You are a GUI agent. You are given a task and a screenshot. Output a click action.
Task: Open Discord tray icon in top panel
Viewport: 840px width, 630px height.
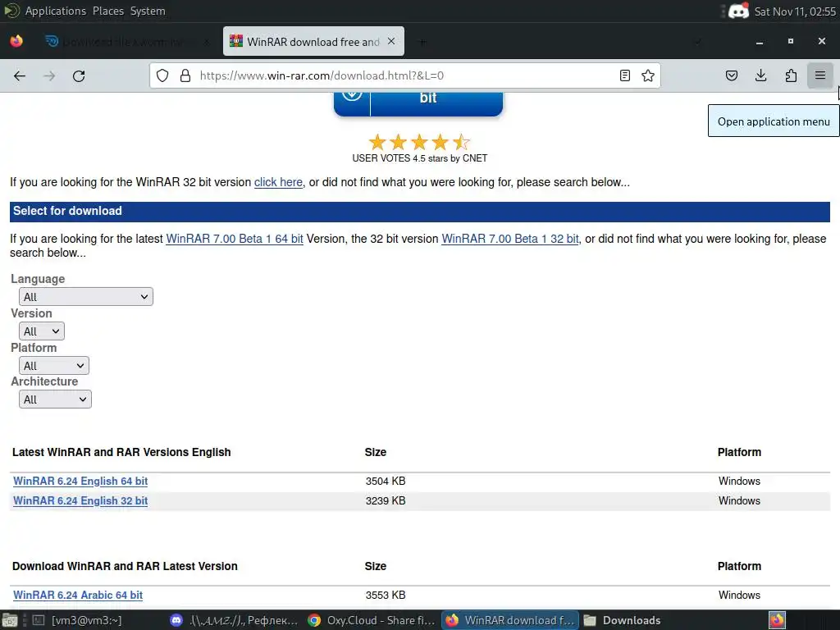(x=739, y=11)
